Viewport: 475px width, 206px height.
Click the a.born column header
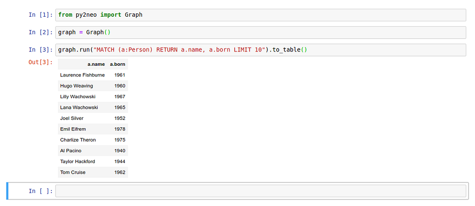117,64
